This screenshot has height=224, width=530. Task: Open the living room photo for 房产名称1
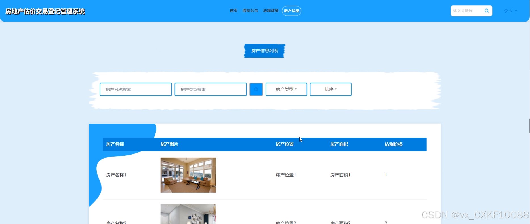tap(188, 175)
